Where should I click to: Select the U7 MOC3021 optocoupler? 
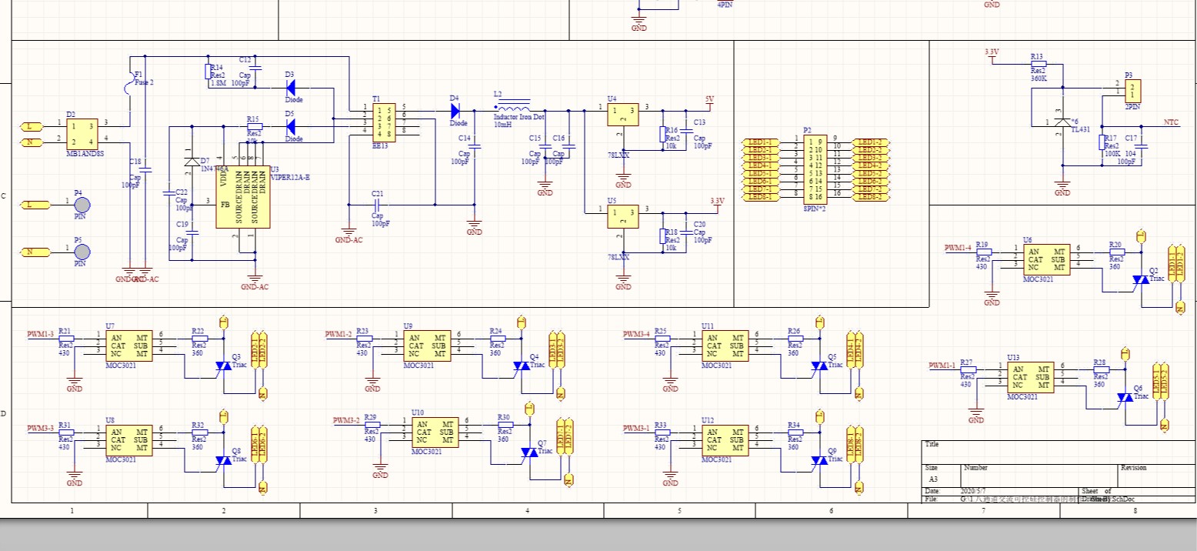pyautogui.click(x=128, y=346)
